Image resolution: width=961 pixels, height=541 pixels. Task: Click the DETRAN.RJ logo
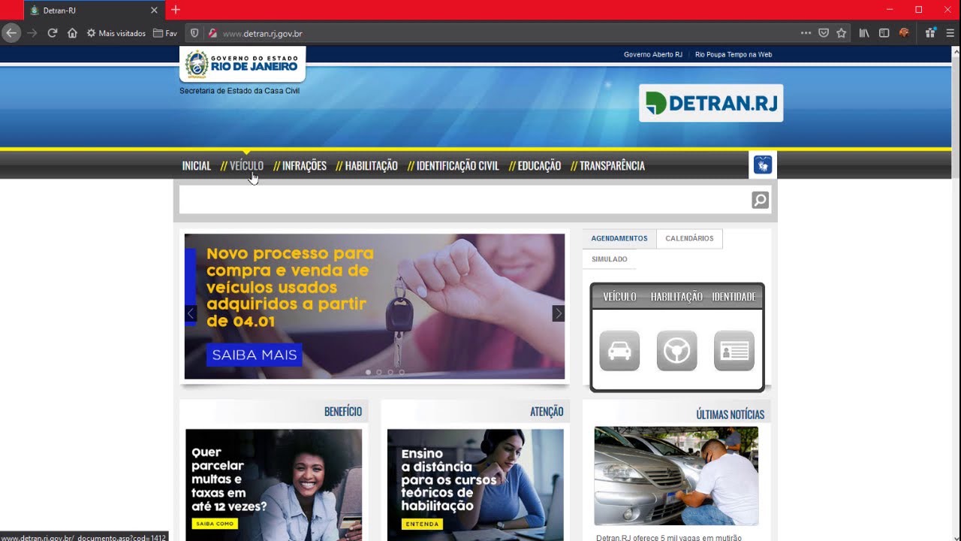point(711,103)
